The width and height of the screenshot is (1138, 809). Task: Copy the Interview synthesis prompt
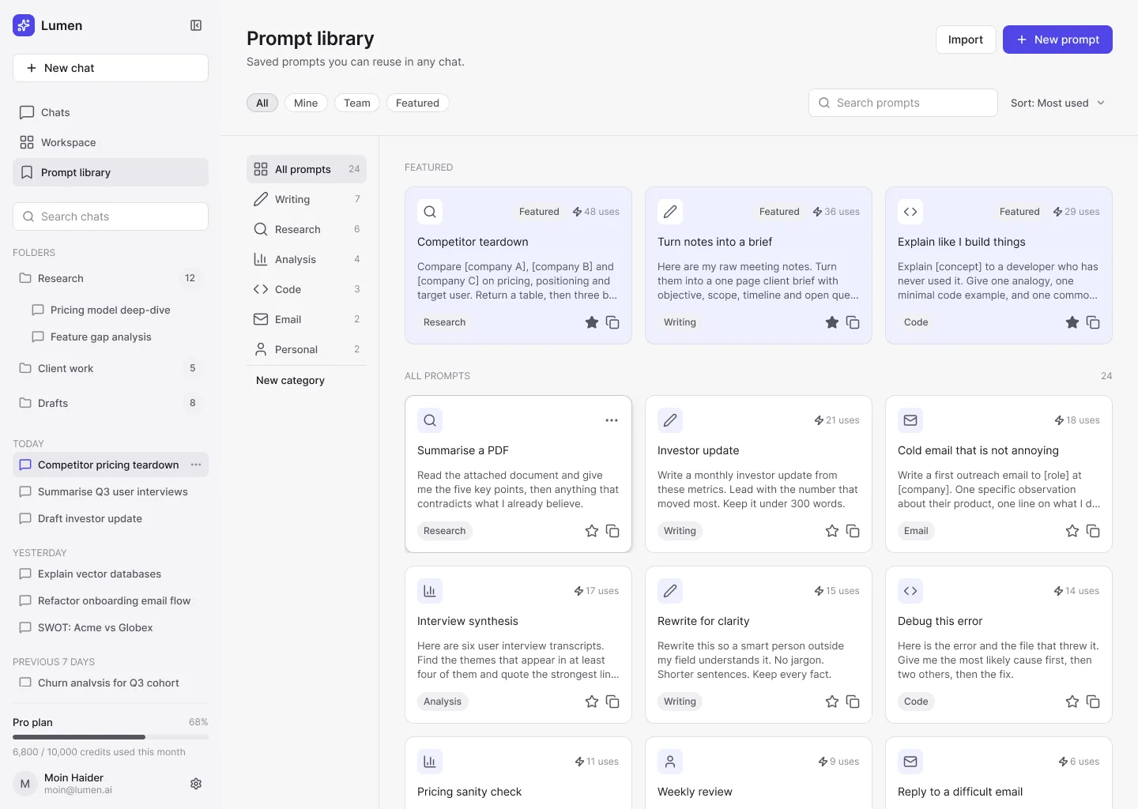[x=612, y=702]
